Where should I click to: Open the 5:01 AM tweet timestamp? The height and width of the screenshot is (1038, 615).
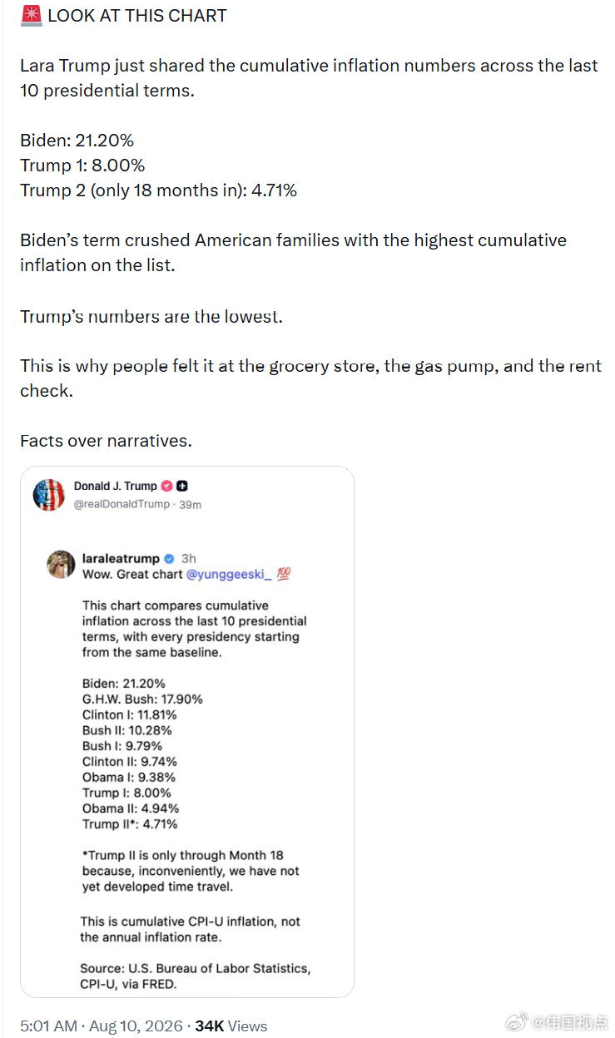pos(49,1026)
